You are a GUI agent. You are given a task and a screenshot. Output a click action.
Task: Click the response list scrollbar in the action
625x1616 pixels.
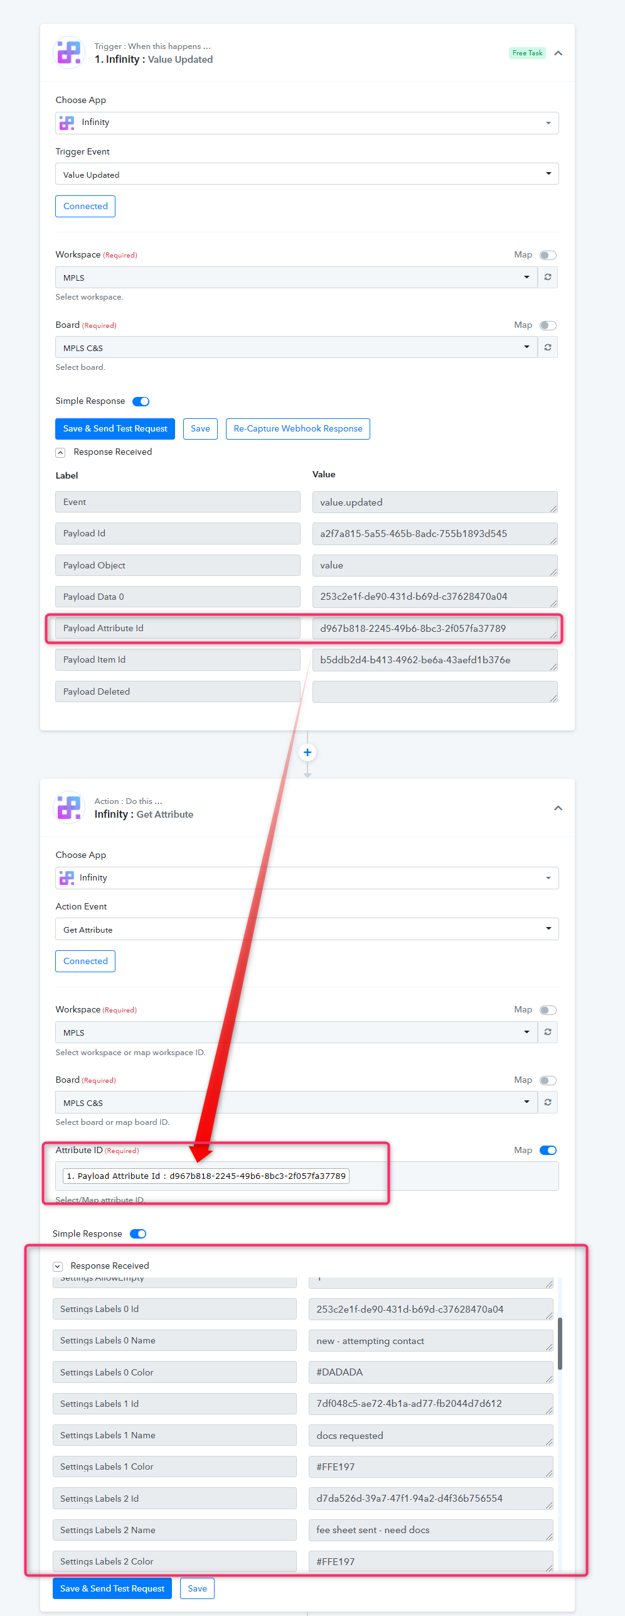tap(560, 1343)
